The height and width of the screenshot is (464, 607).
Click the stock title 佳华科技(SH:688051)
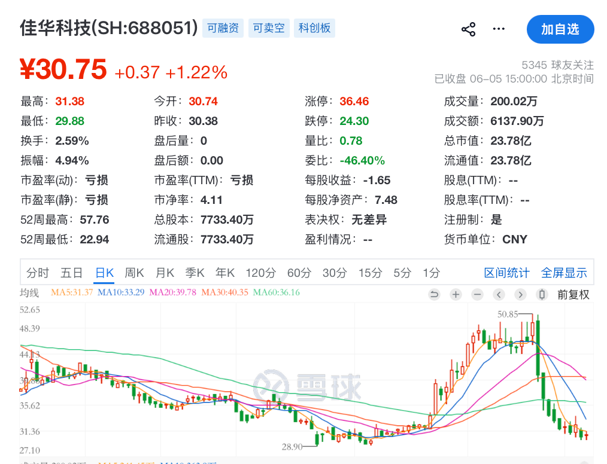[x=109, y=28]
